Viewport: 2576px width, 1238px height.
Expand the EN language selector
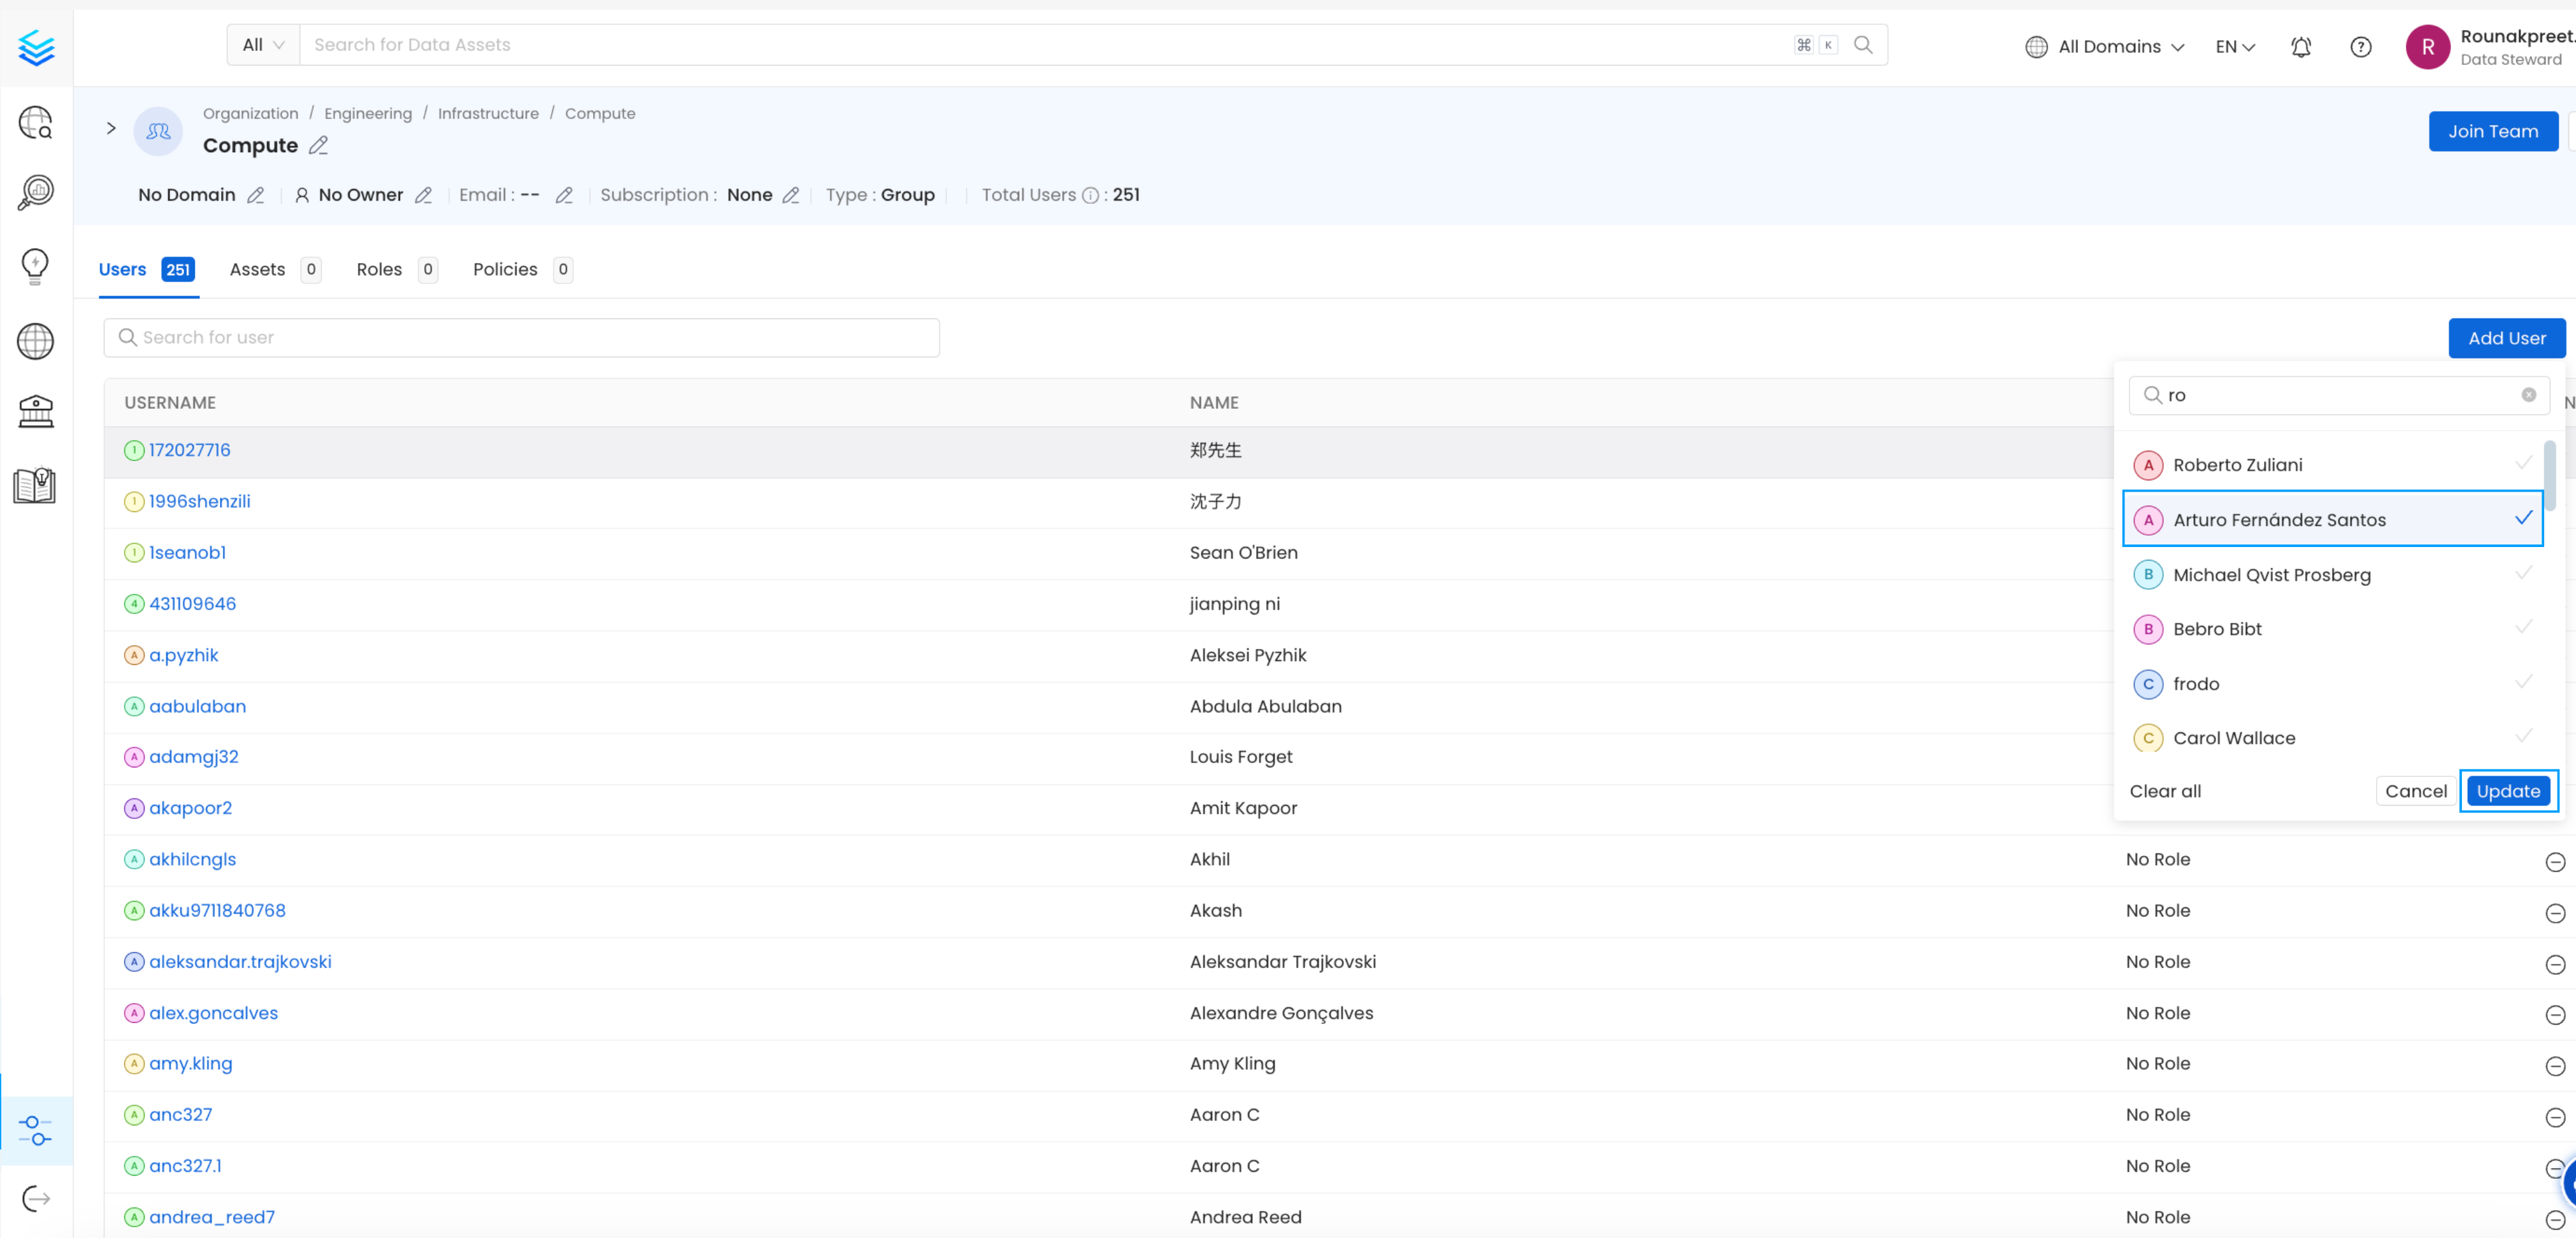[2235, 47]
